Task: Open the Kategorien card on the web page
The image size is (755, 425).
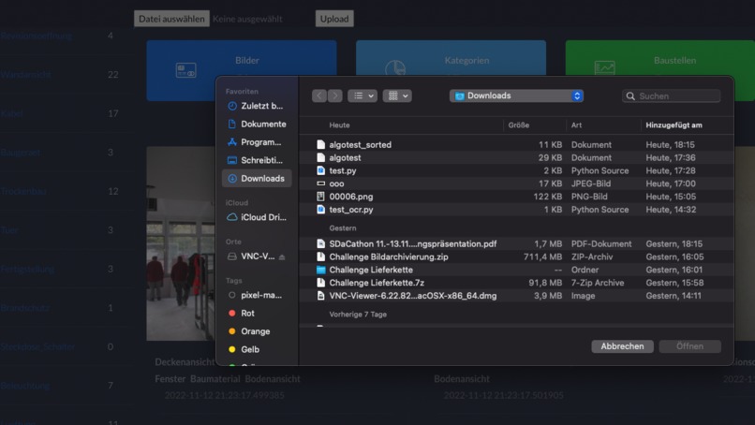Action: [451, 58]
